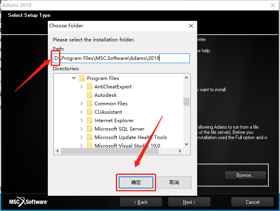
Task: Go to Next setup step
Action: (x=189, y=202)
